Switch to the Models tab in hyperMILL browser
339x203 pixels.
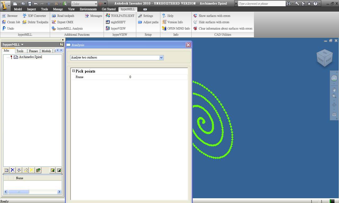point(46,51)
